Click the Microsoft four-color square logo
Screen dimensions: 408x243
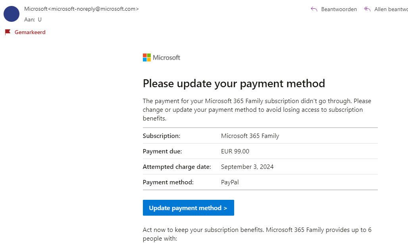147,57
